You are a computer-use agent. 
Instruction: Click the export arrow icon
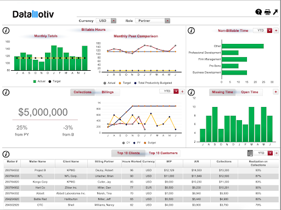pyautogui.click(x=276, y=12)
